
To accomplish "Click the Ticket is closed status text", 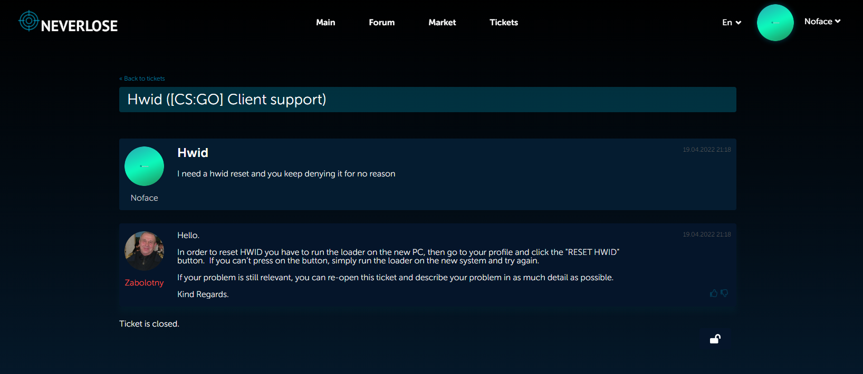I will point(149,324).
